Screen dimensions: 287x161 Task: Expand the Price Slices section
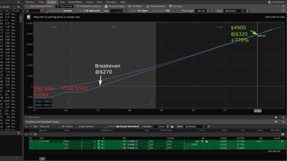click(26, 117)
